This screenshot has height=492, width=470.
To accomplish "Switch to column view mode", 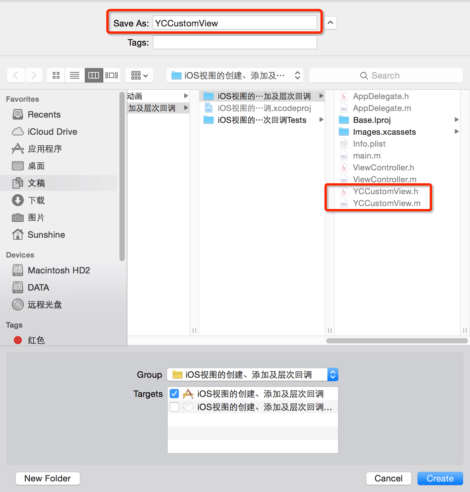I will click(x=94, y=75).
